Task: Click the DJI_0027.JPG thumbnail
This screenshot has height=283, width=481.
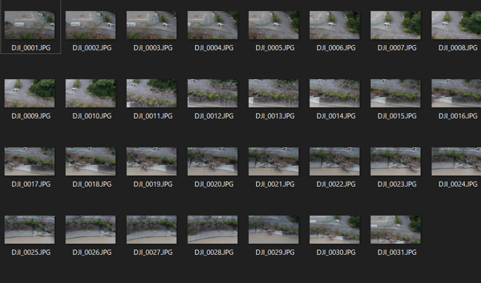Action: pyautogui.click(x=151, y=230)
